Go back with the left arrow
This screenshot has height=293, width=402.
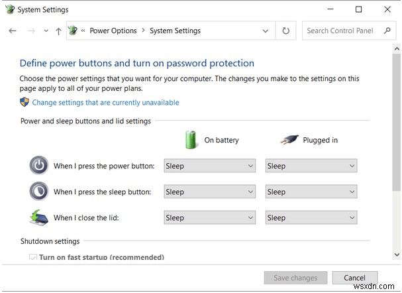(13, 31)
